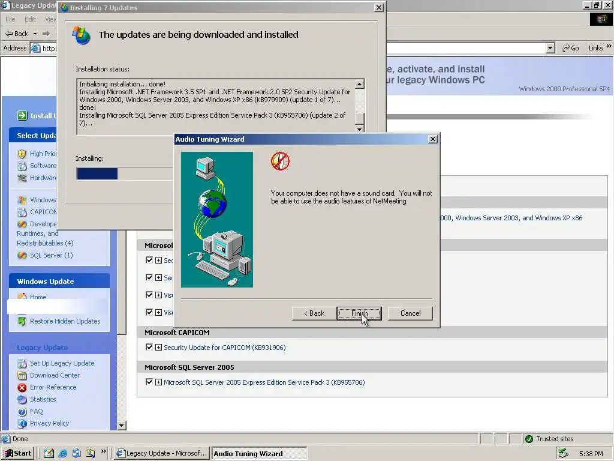Click the Windows logo throbber in browser
Image resolution: width=614 pixels, height=461 pixels.
(x=601, y=19)
